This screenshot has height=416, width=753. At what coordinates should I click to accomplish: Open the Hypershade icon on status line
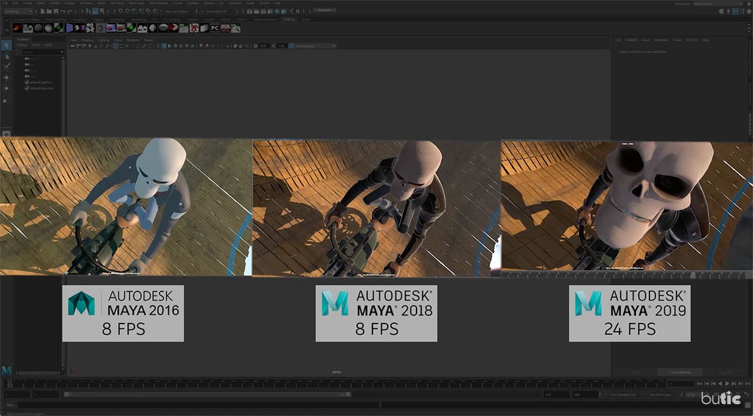pos(276,11)
